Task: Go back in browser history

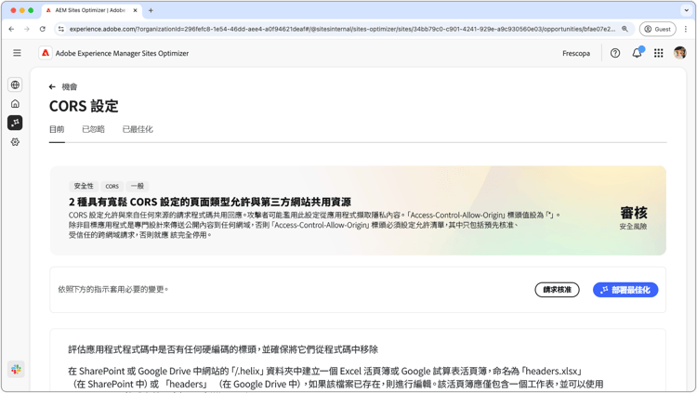Action: [11, 29]
